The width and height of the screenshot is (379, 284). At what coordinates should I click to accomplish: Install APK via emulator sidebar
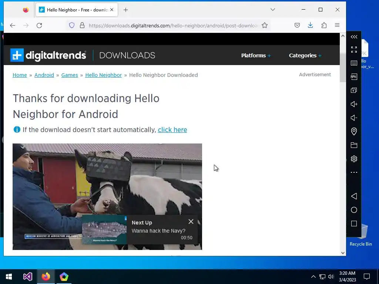(354, 77)
